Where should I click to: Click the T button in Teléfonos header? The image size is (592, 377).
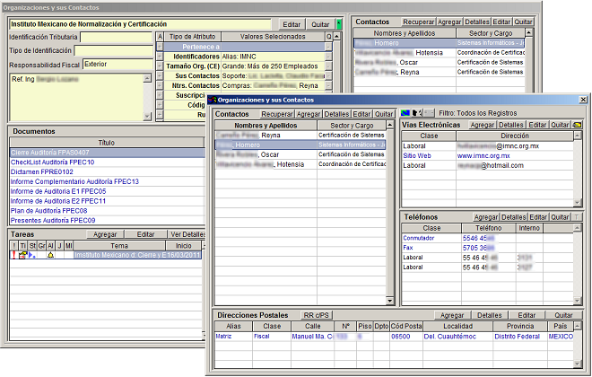(579, 217)
